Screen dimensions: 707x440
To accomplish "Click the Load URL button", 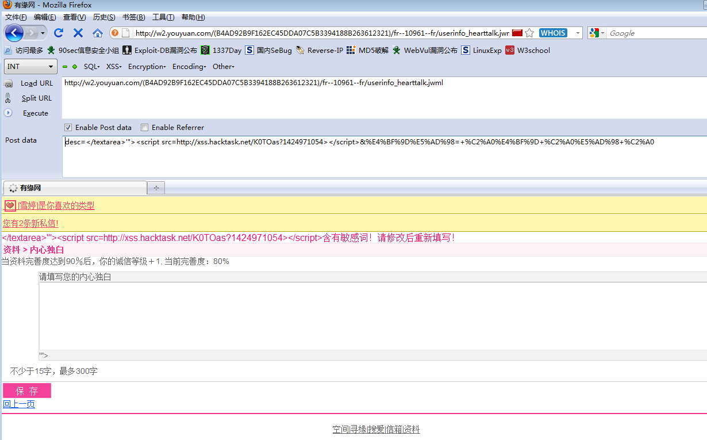I will tap(37, 83).
